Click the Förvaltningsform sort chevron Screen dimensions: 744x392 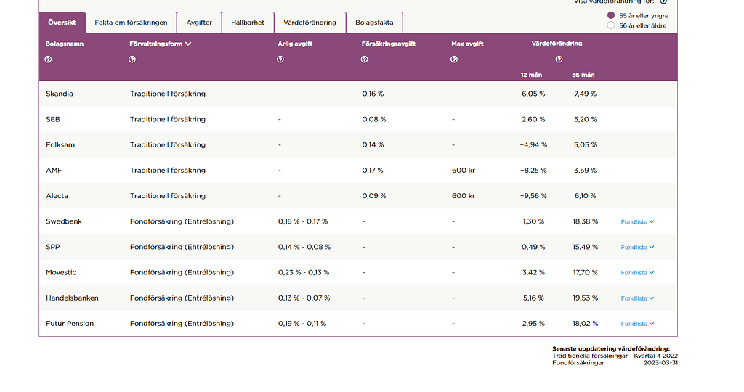point(188,44)
